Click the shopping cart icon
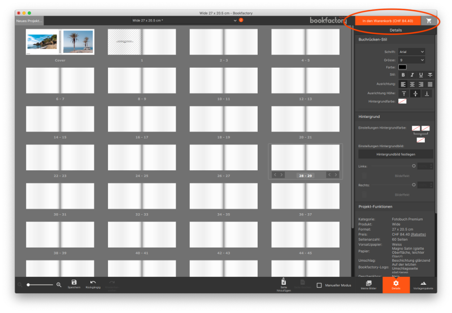 tap(429, 21)
